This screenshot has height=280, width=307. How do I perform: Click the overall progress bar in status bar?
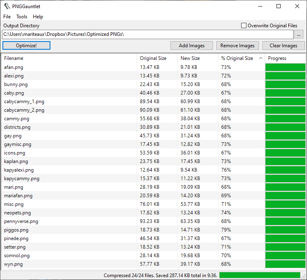coord(262,276)
